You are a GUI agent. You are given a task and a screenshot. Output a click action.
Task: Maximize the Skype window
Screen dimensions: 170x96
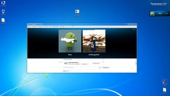pyautogui.click(x=131, y=24)
